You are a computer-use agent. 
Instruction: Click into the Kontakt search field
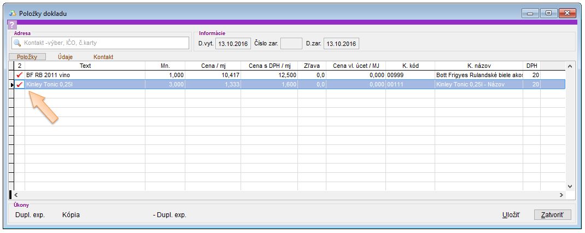click(x=104, y=43)
